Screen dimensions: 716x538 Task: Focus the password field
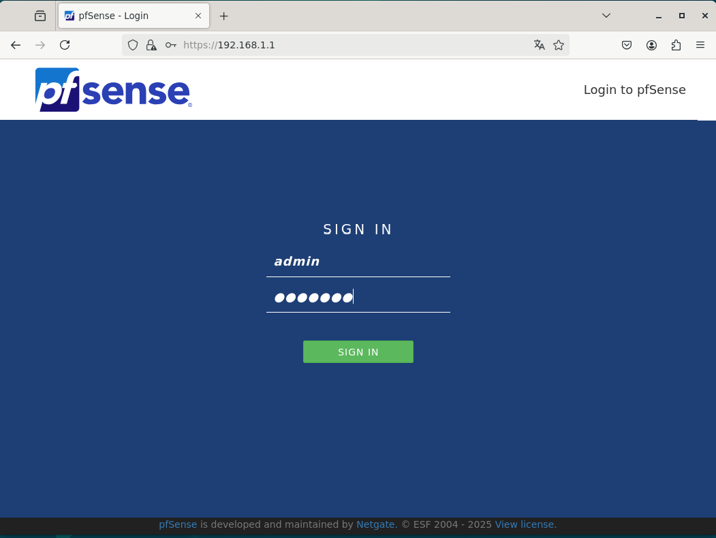pos(358,298)
